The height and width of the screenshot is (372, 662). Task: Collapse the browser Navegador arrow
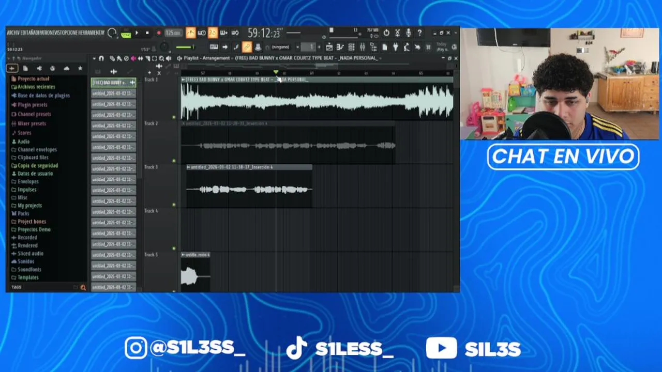9,58
